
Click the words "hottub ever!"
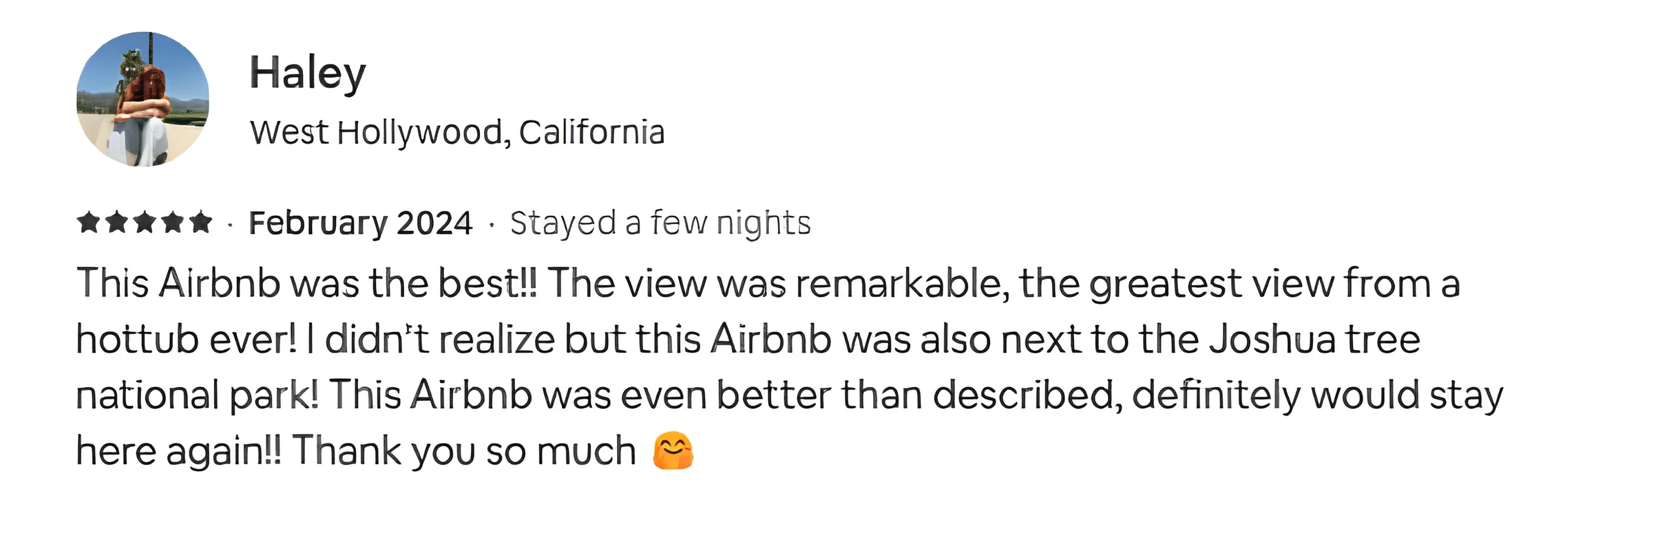(186, 340)
